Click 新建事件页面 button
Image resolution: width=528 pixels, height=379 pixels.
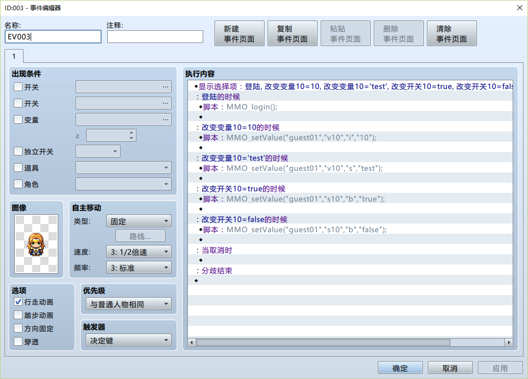pos(239,33)
